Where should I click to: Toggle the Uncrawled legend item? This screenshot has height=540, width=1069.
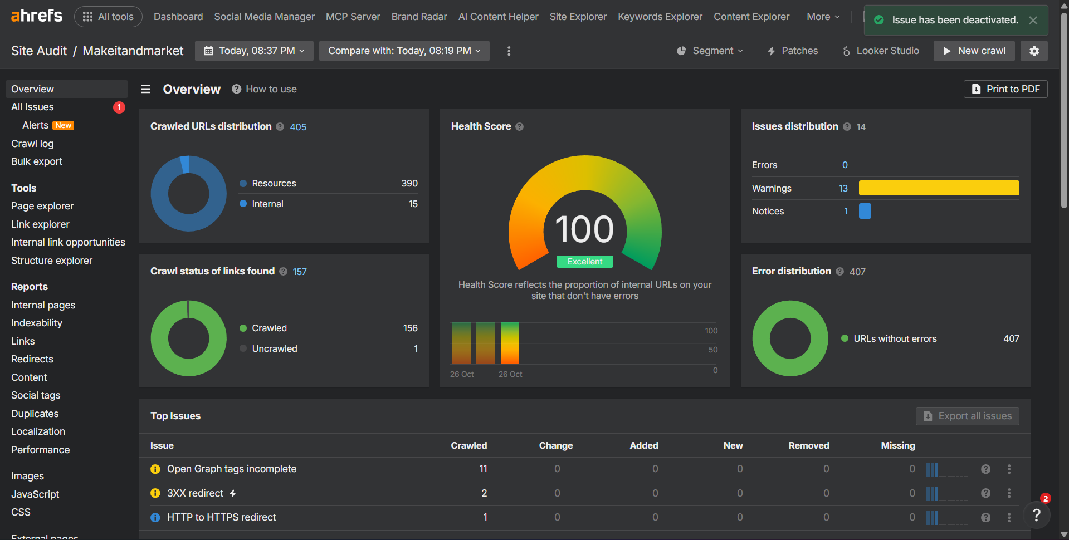(274, 349)
